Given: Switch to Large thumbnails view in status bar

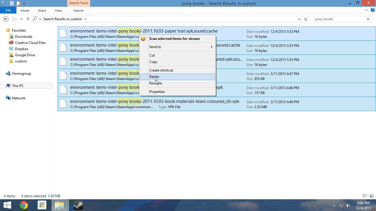Looking at the screenshot, I should [x=372, y=196].
